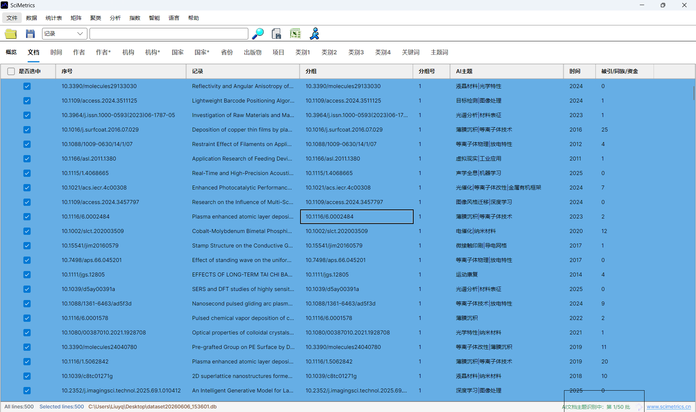This screenshot has height=412, width=696.
Task: Open the 帮助 menu
Action: (194, 18)
